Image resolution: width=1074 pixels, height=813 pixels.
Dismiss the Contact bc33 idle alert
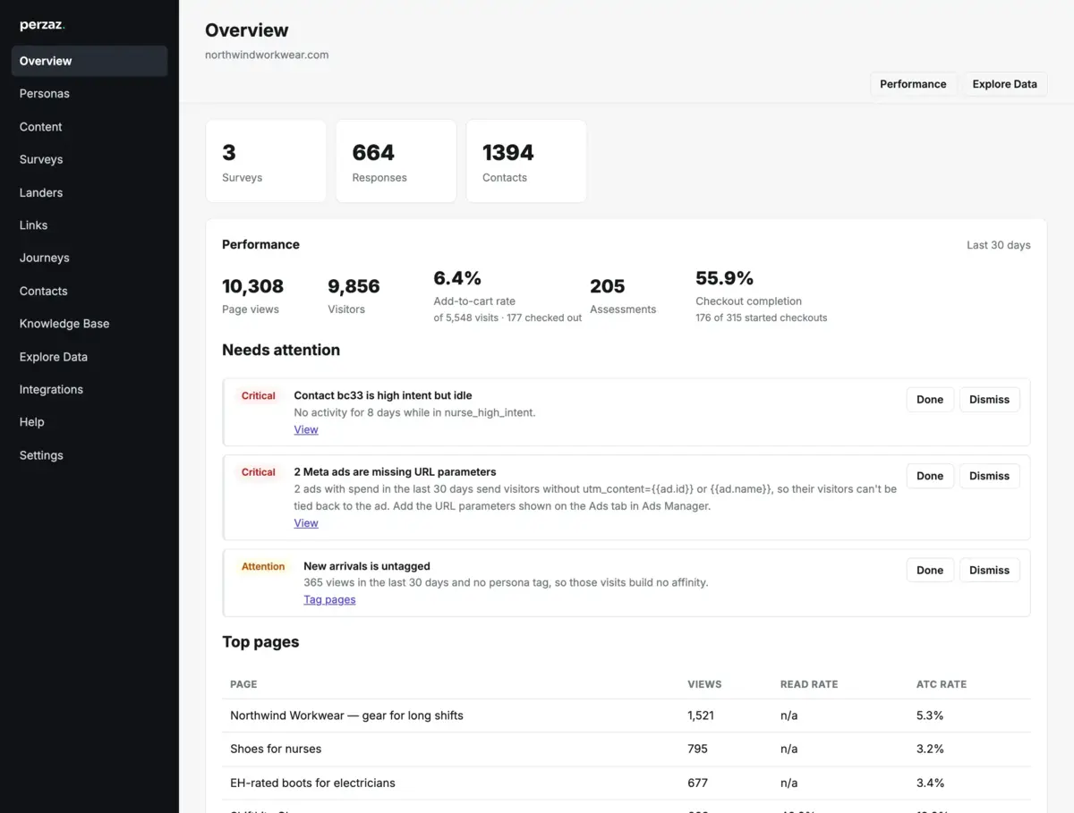coord(989,400)
